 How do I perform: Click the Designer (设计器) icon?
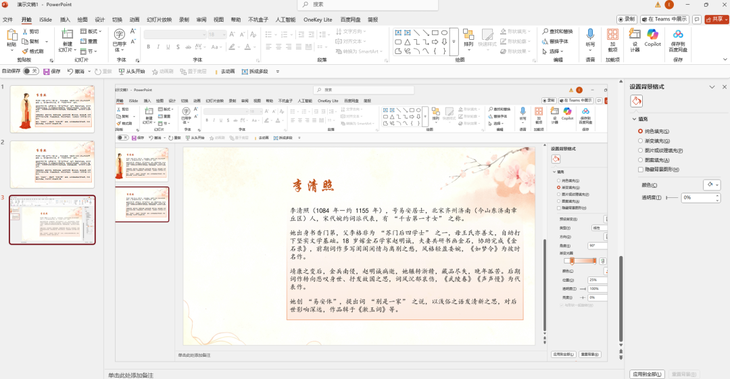click(635, 34)
